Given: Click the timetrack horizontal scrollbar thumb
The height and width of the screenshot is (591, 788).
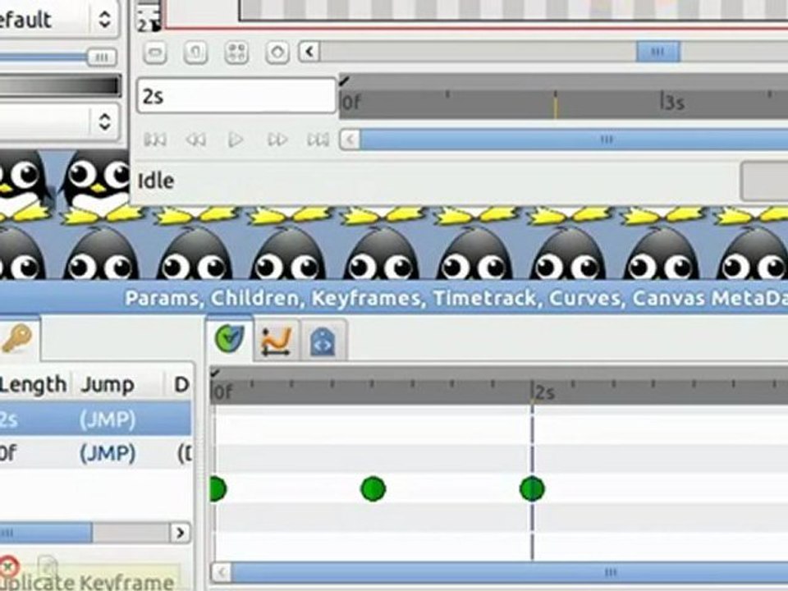Looking at the screenshot, I should pyautogui.click(x=510, y=572).
